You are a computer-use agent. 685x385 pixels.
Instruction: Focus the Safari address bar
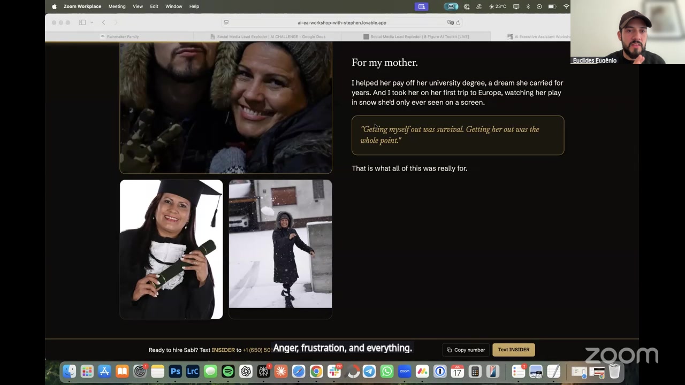pyautogui.click(x=342, y=22)
